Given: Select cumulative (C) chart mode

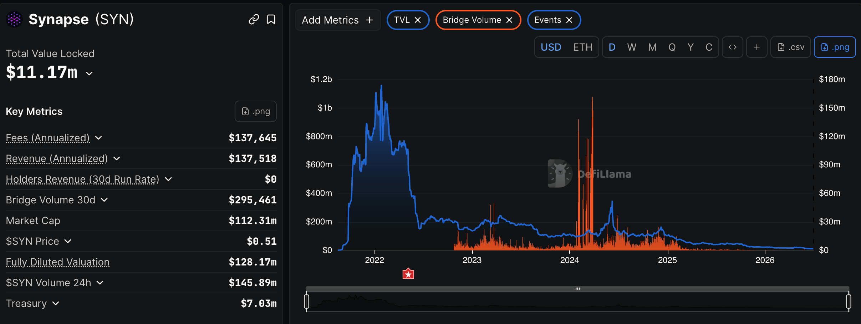Looking at the screenshot, I should [709, 47].
